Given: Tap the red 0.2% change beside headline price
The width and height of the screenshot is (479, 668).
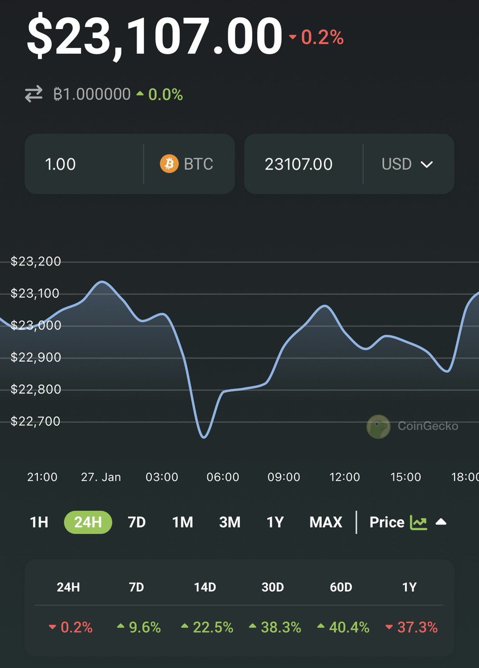Looking at the screenshot, I should [x=316, y=37].
